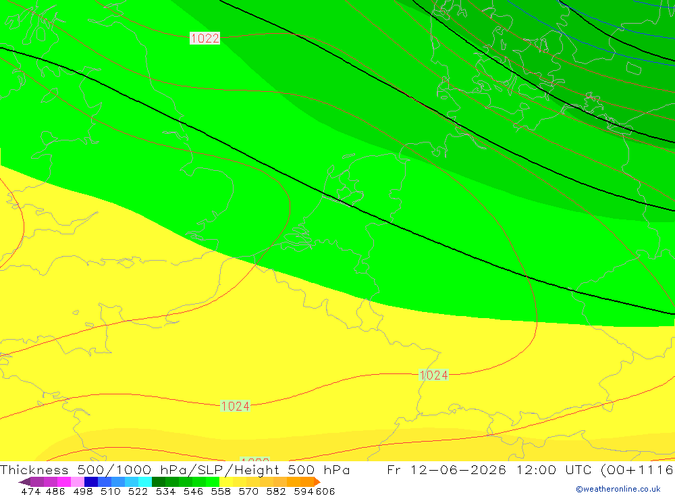
Task: Click the 522 legend value
Action: (x=138, y=492)
